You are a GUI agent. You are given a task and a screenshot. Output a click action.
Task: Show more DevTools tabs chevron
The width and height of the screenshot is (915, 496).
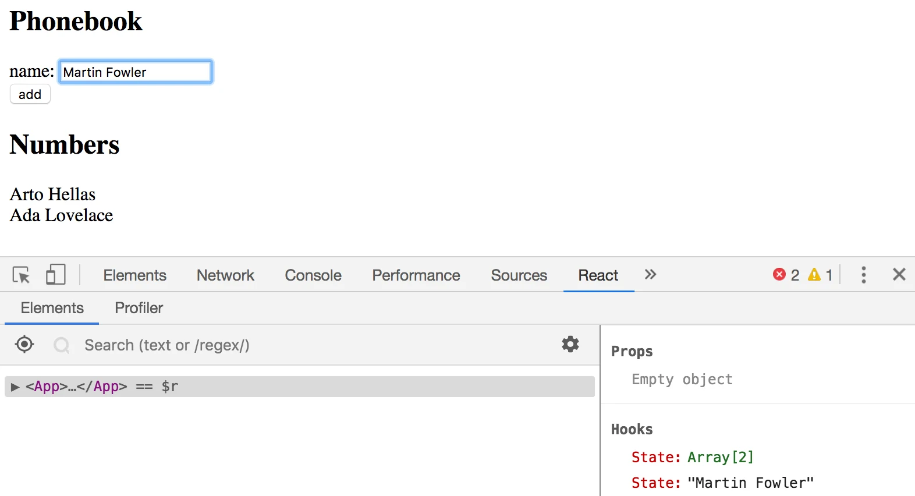[650, 274]
